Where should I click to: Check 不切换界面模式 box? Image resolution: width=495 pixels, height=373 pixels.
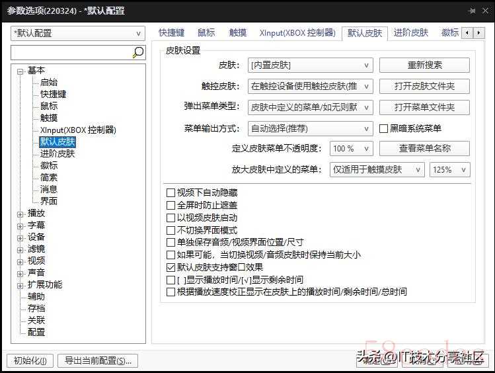tap(171, 230)
